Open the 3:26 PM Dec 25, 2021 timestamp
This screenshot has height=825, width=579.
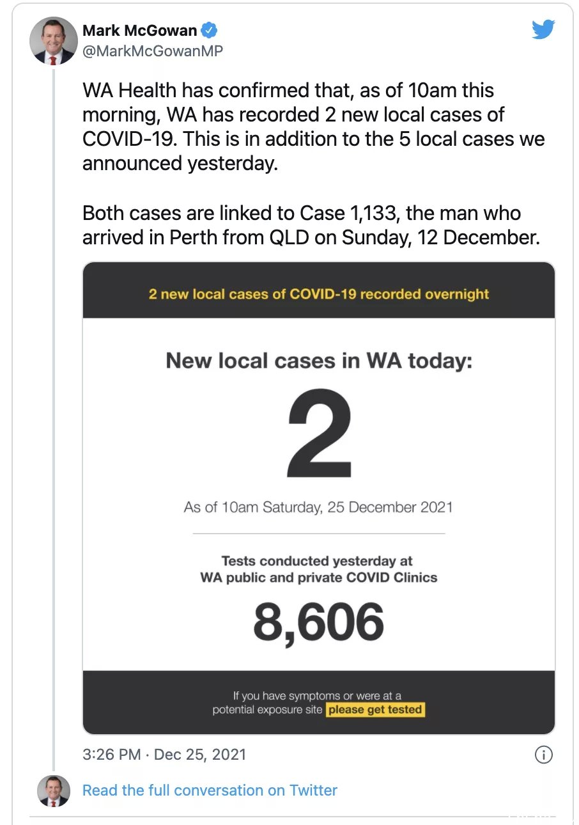point(164,754)
